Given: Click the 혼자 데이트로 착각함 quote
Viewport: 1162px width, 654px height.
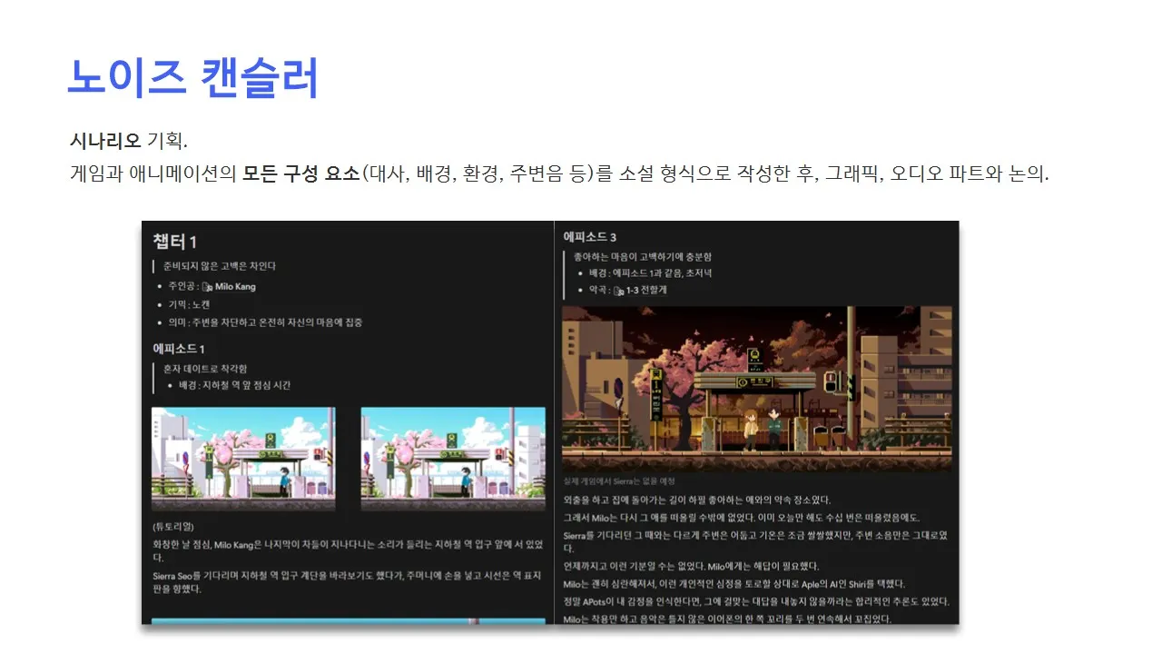Looking at the screenshot, I should click(x=205, y=369).
